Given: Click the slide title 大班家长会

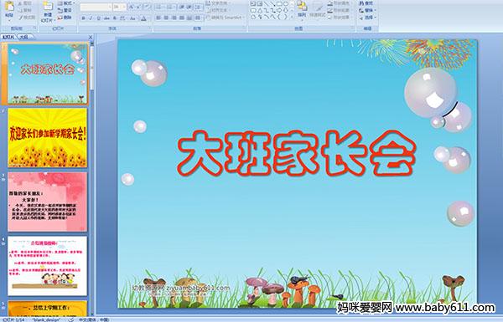Looking at the screenshot, I should [x=297, y=153].
